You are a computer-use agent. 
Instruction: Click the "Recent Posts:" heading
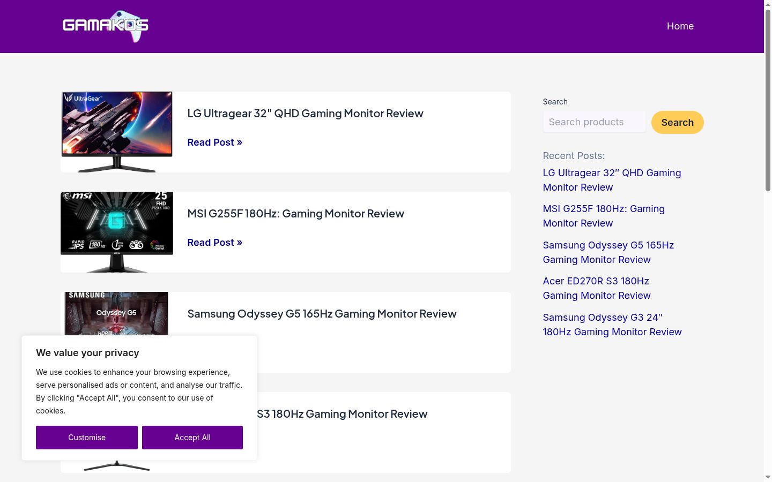[574, 156]
